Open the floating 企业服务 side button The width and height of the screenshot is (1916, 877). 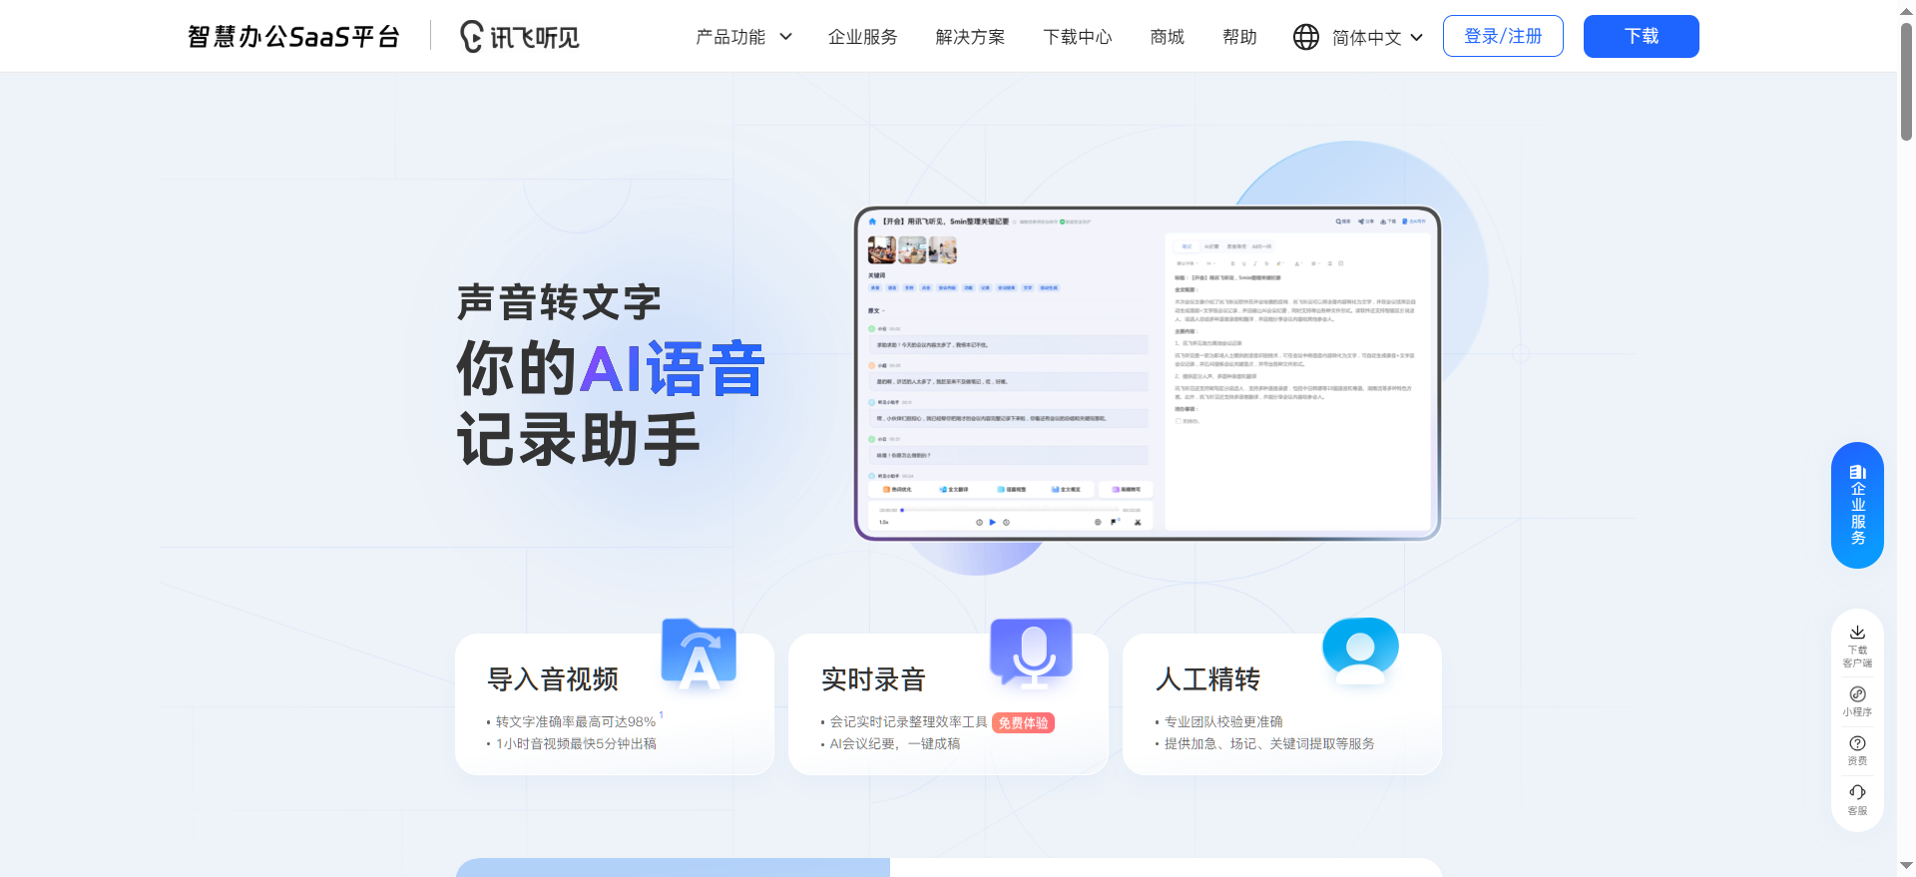[1857, 505]
